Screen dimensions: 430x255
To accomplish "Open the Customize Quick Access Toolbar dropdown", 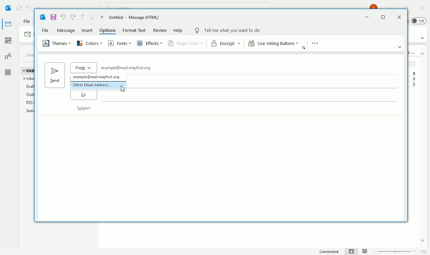I will 102,17.
